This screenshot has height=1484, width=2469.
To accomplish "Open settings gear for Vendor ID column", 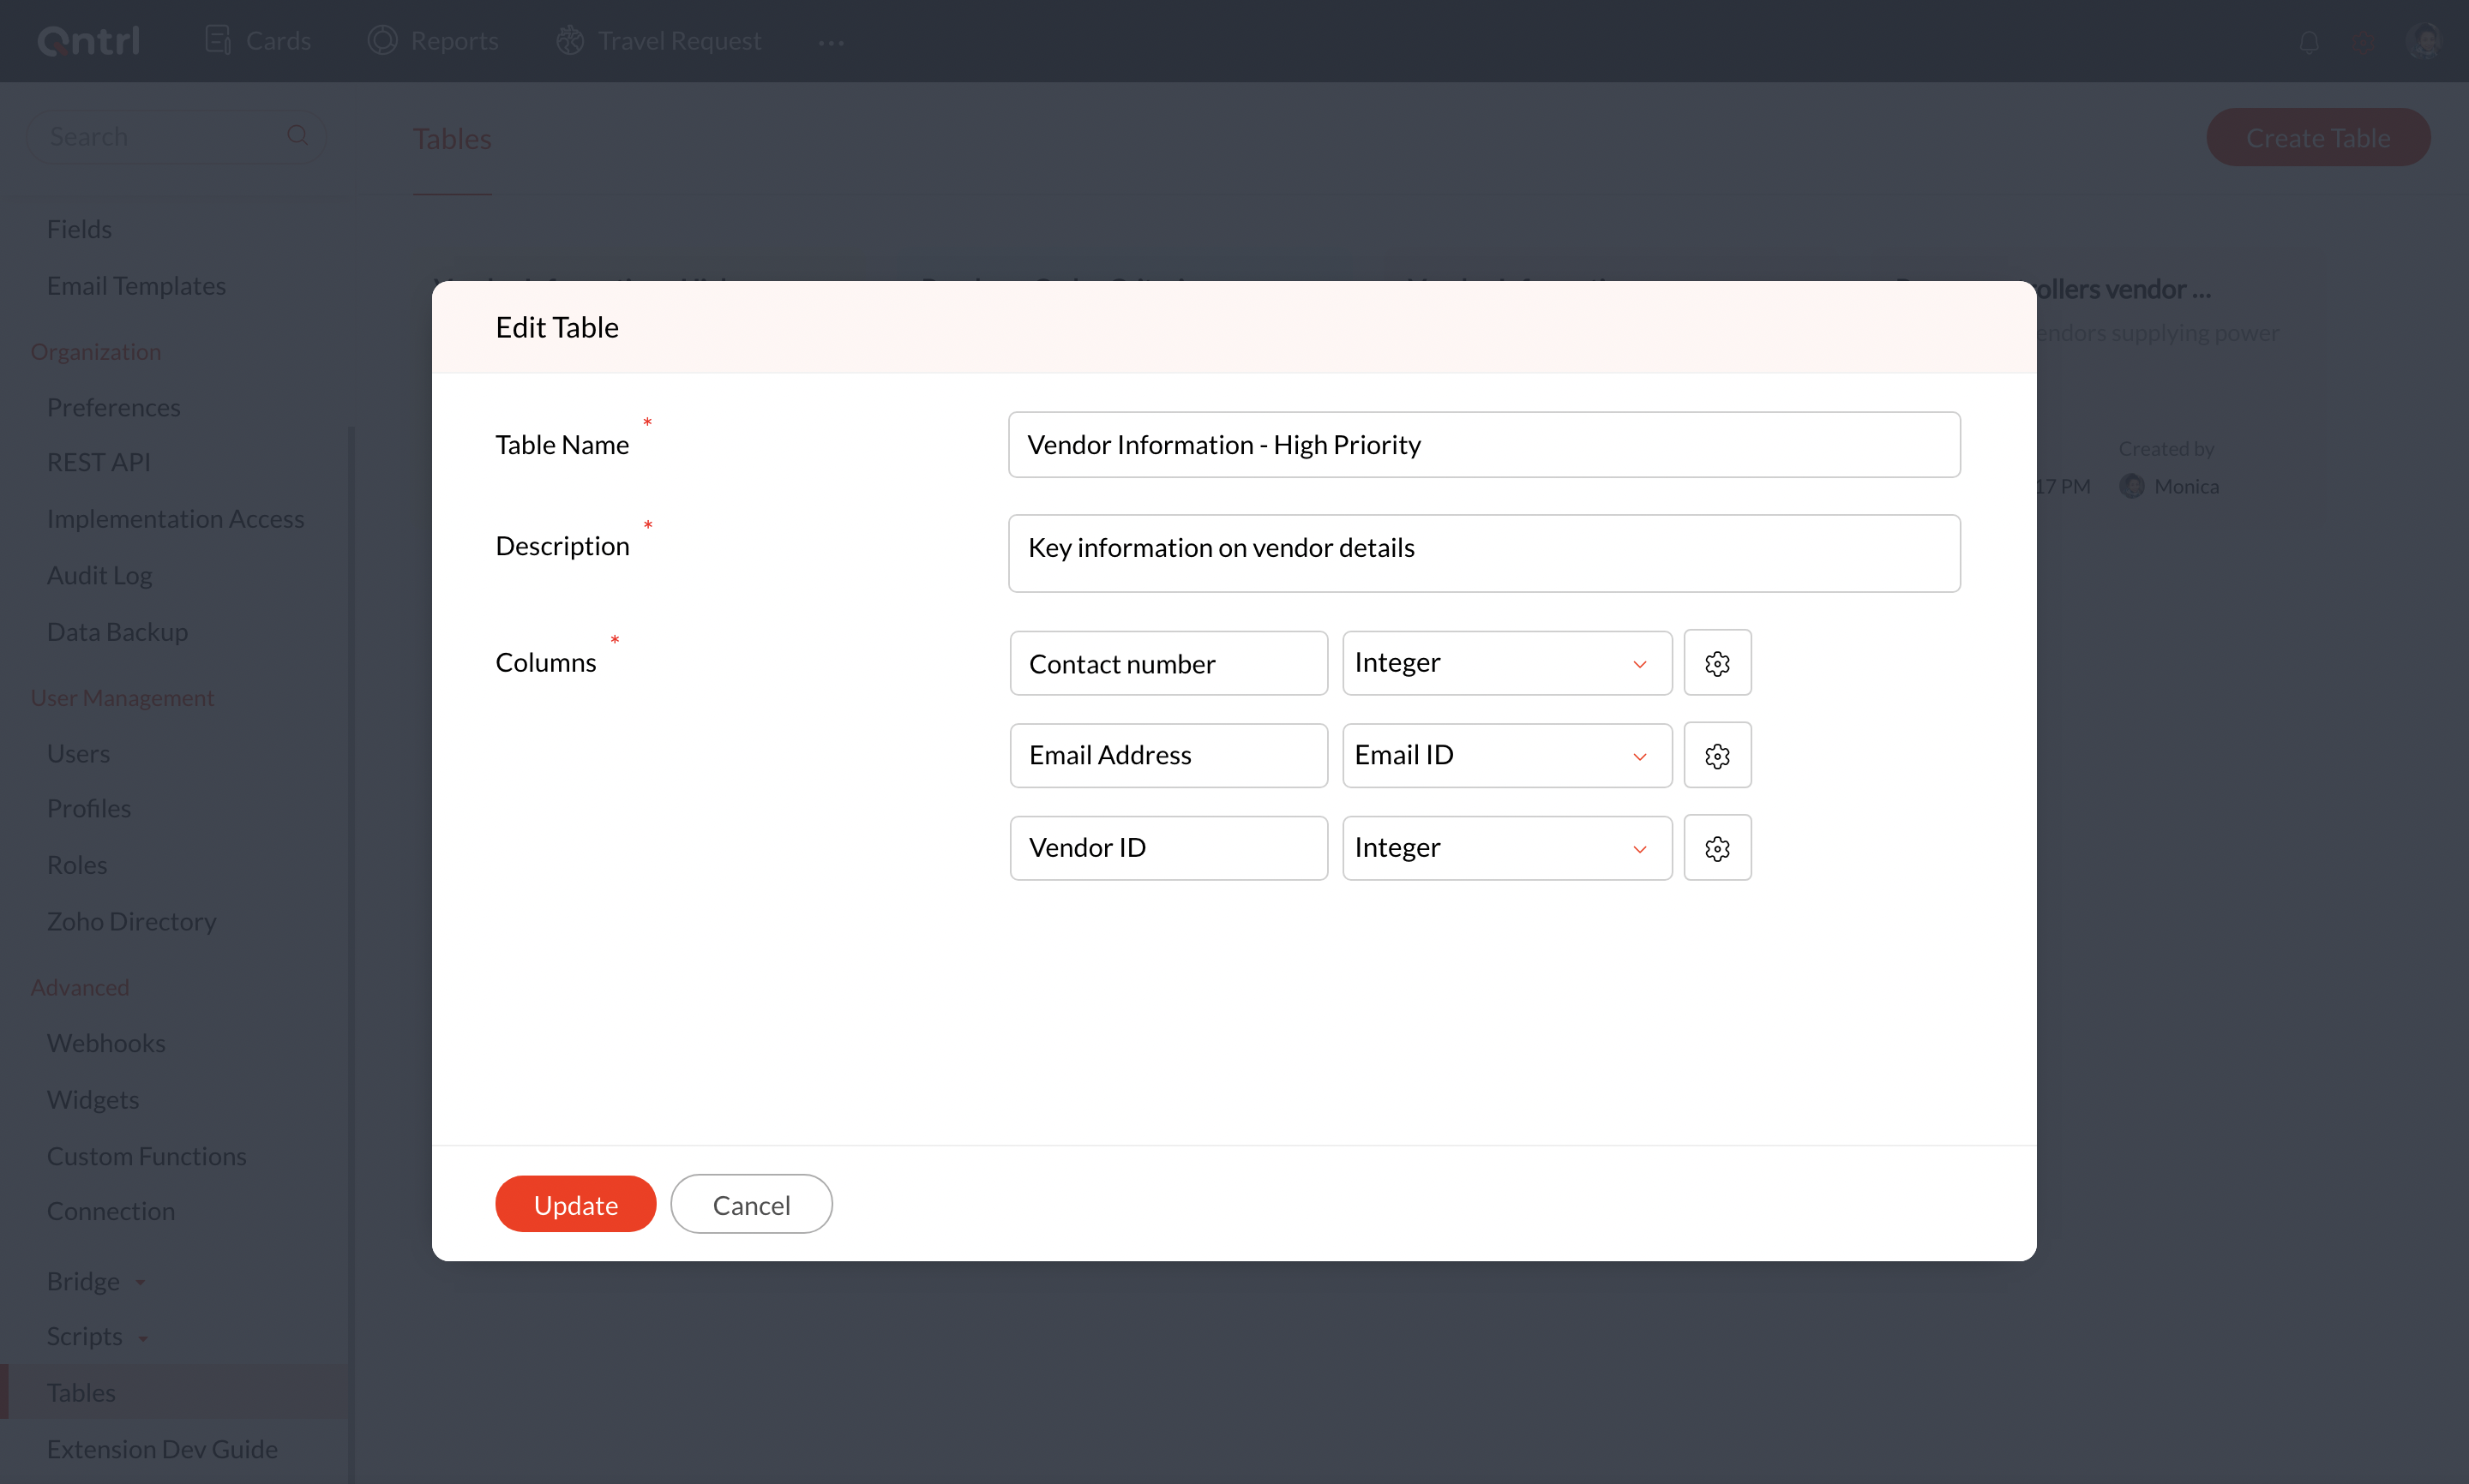I will click(x=1716, y=848).
